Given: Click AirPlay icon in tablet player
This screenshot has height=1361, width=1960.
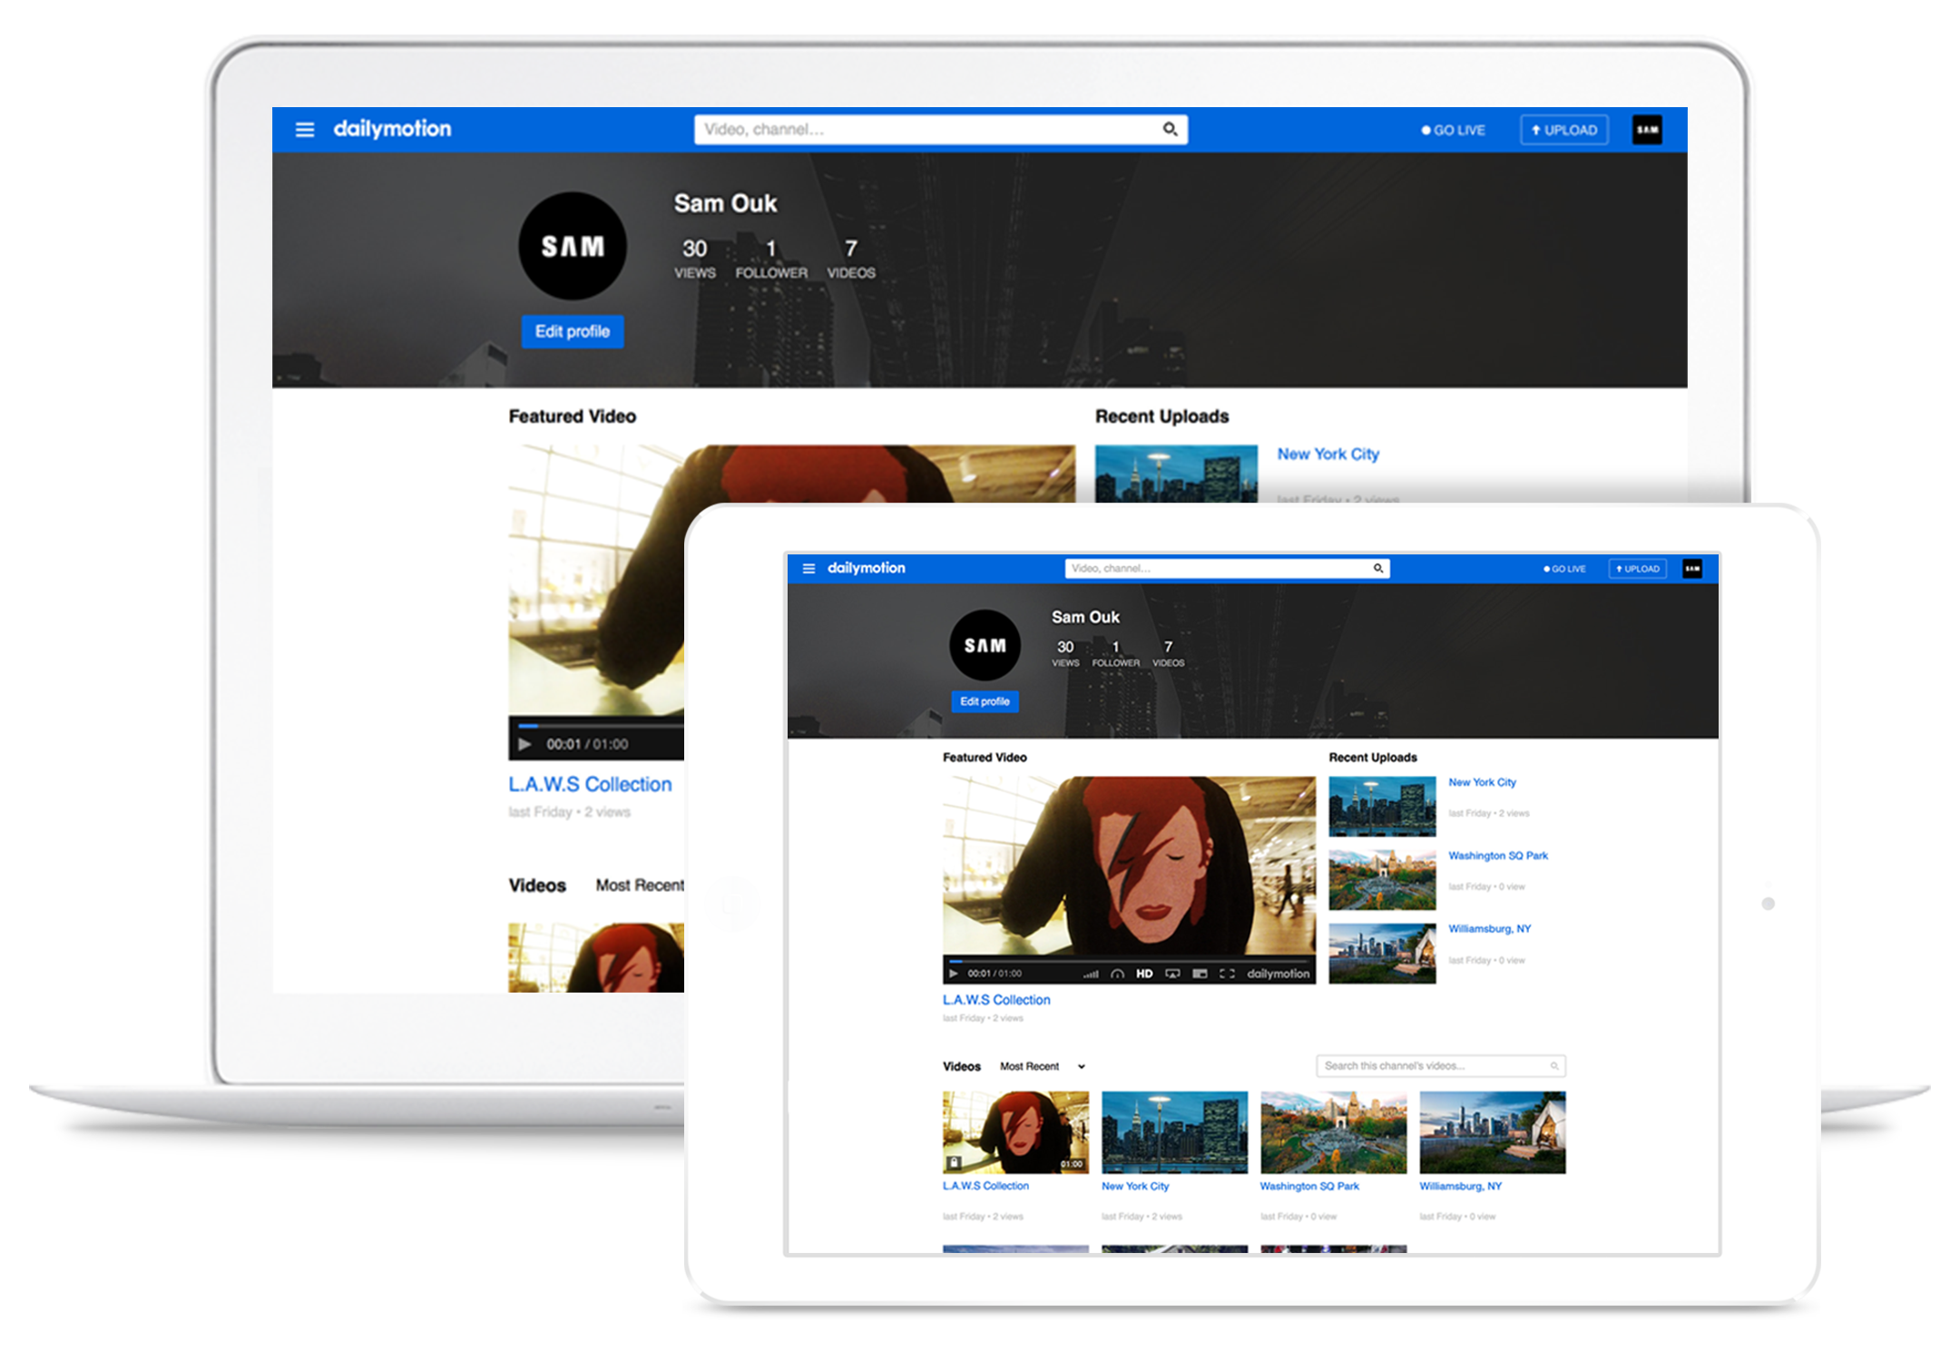Looking at the screenshot, I should point(1172,974).
